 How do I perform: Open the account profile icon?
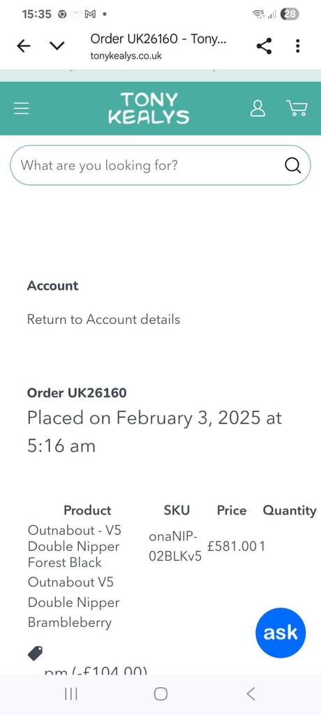(257, 108)
